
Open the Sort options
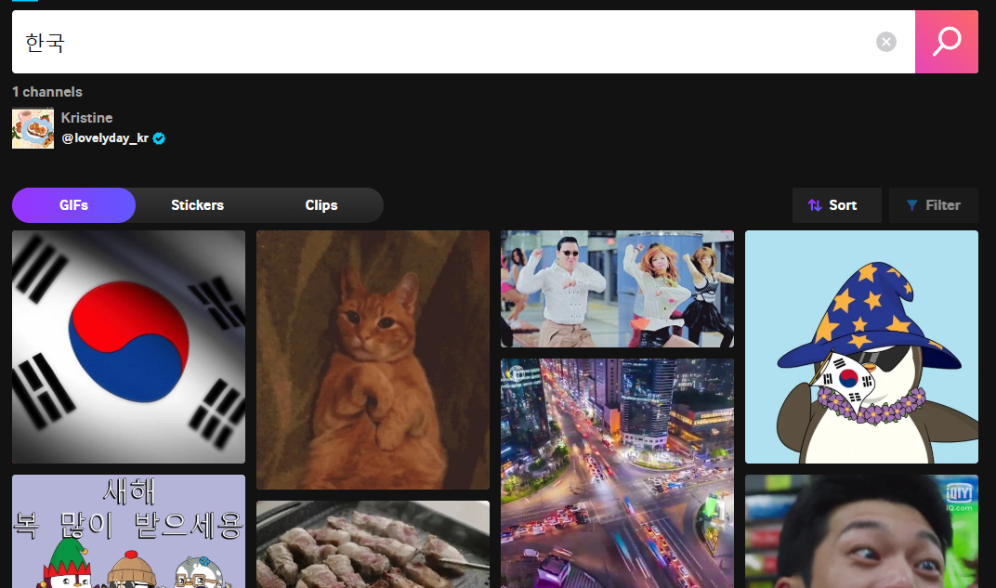(836, 205)
